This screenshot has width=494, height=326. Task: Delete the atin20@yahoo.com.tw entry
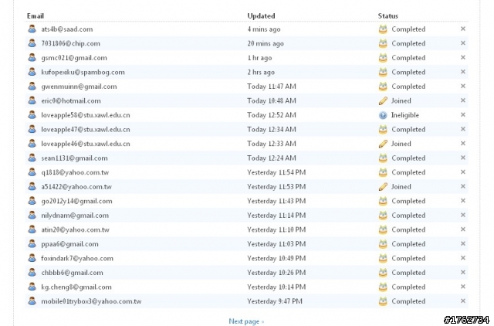[x=463, y=229]
